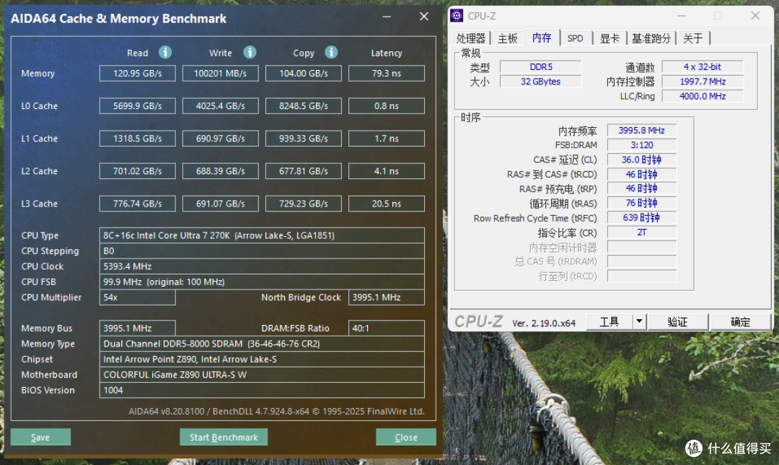This screenshot has width=779, height=465.
Task: Open the SPD tab in CPU-Z
Action: (x=576, y=38)
